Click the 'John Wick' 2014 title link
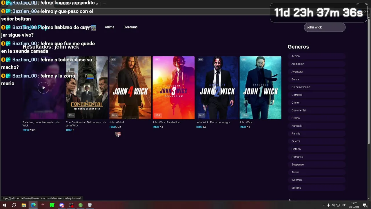Viewport: 371px width, 209px height. [x=246, y=122]
